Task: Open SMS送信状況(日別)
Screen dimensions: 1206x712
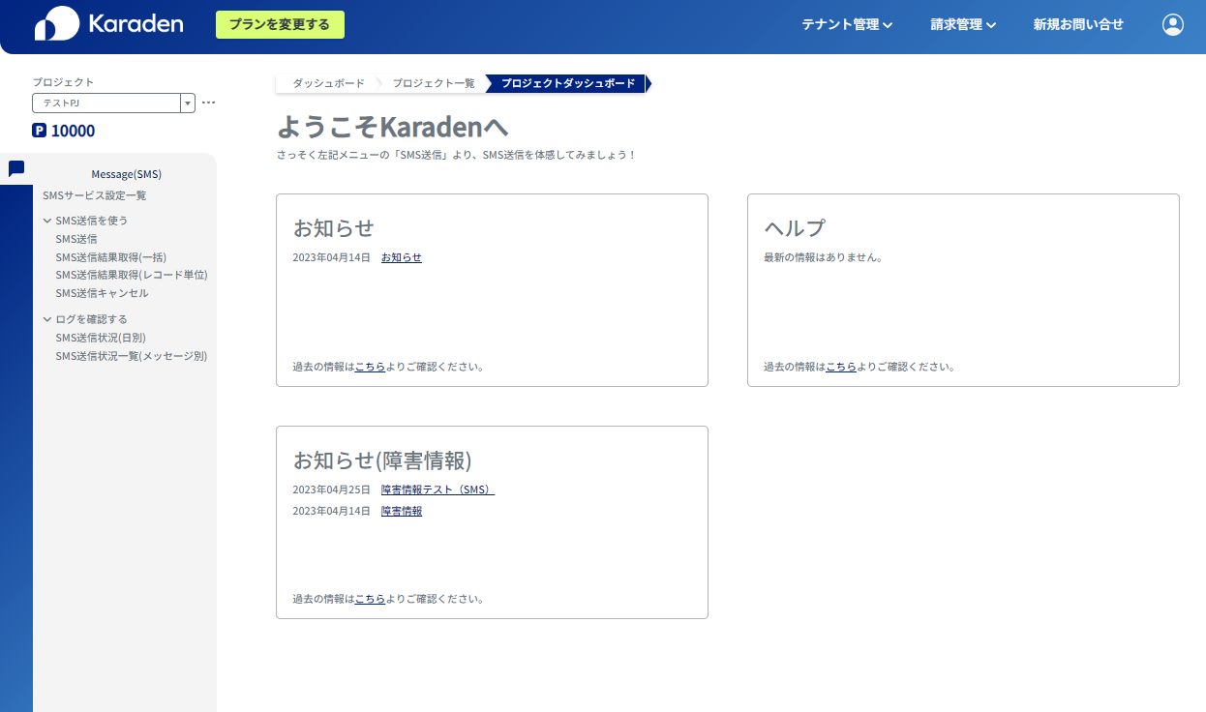Action: coord(101,338)
